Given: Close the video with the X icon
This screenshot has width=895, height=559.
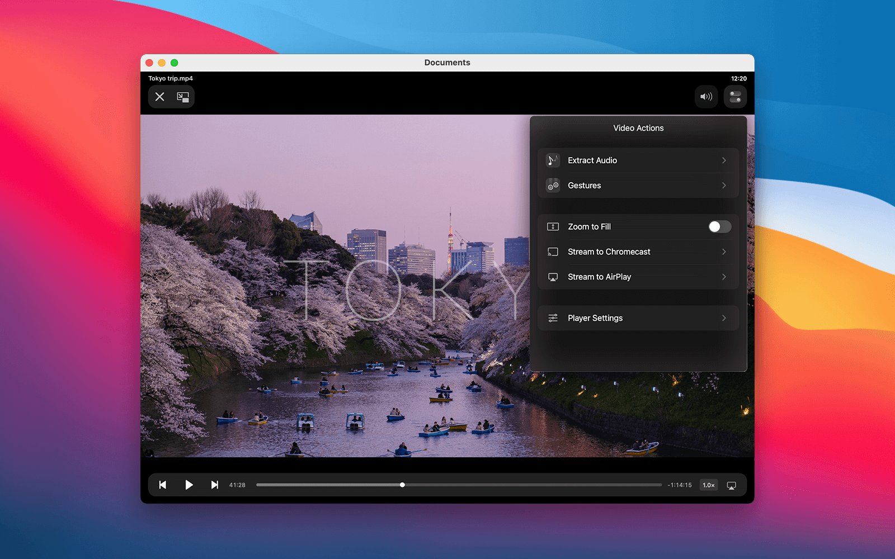Looking at the screenshot, I should (x=160, y=97).
